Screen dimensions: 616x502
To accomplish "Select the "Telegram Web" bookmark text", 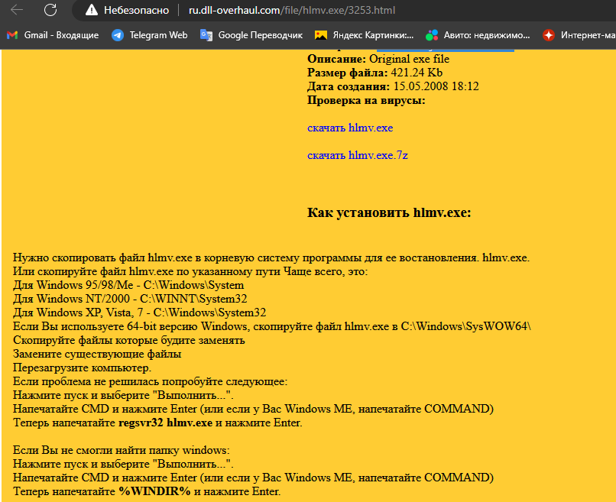I will click(x=158, y=35).
